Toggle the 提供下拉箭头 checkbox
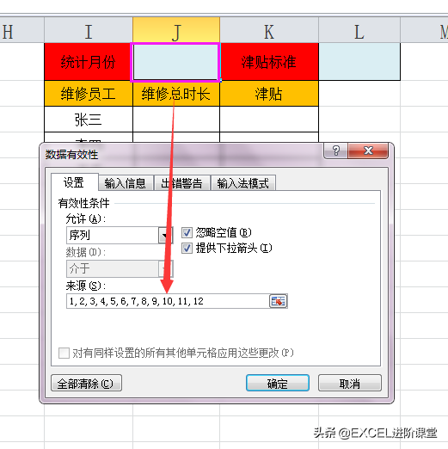Viewport: 448px width, 449px height. coord(187,248)
